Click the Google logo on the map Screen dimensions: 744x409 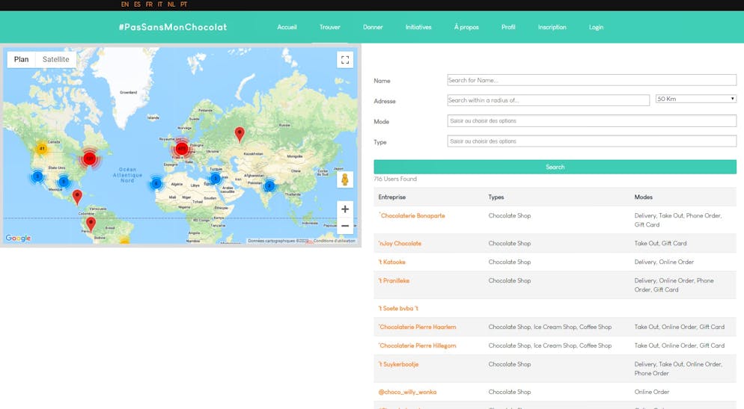18,238
